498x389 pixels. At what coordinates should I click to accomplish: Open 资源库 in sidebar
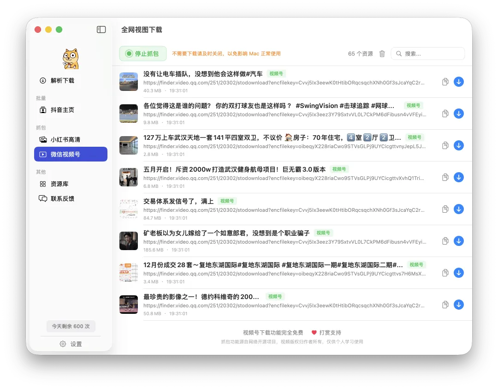point(71,184)
